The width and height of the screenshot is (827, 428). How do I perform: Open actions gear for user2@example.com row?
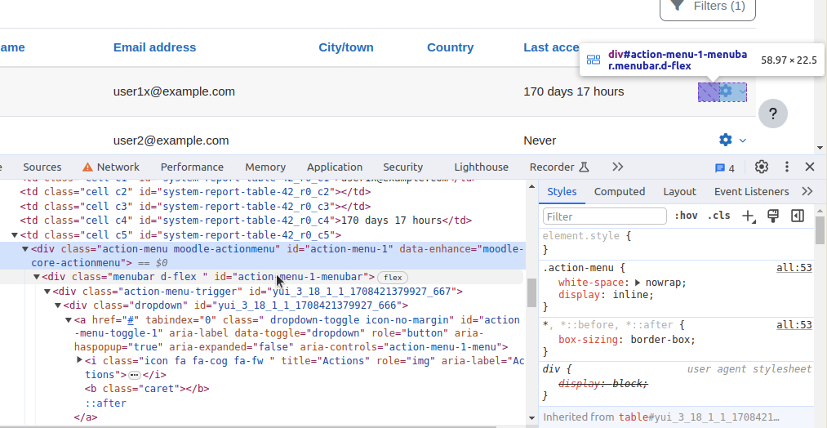click(726, 140)
